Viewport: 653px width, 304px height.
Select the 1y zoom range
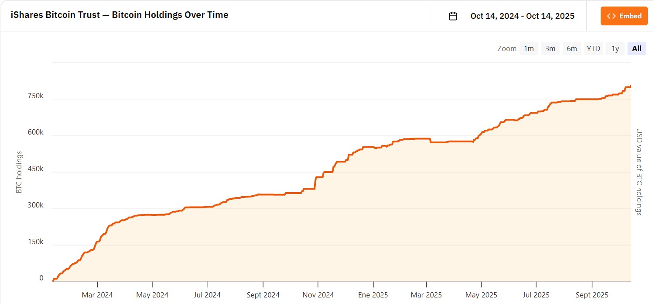(615, 48)
